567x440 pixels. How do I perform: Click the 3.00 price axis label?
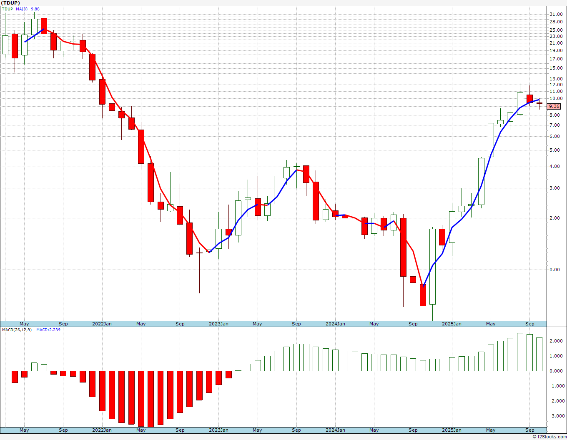[x=555, y=188]
